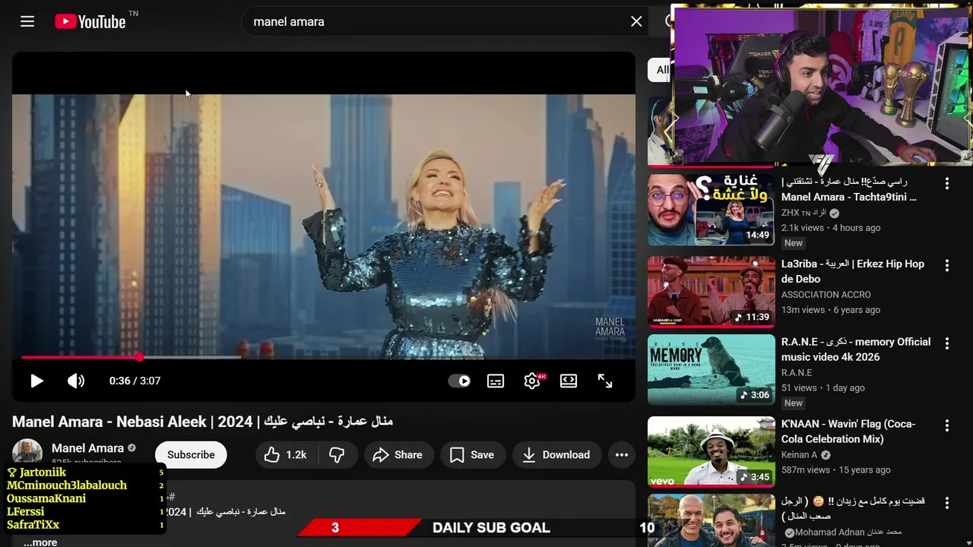The image size is (973, 547).
Task: Click the 'Keinan A' channel name
Action: (x=799, y=454)
